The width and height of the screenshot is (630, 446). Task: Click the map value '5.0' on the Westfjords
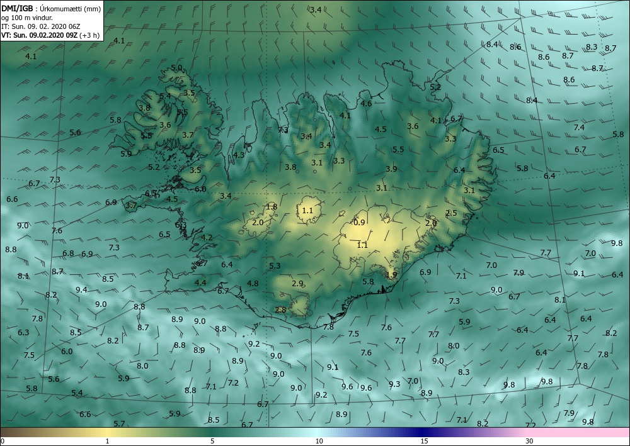pyautogui.click(x=177, y=68)
